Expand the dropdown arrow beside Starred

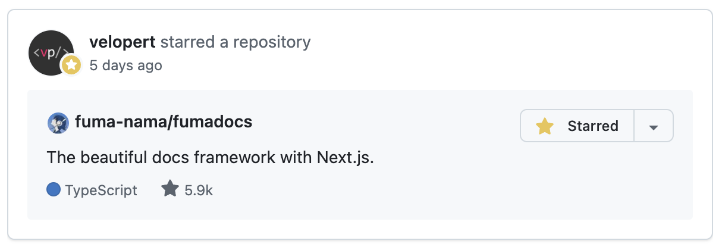coord(654,127)
